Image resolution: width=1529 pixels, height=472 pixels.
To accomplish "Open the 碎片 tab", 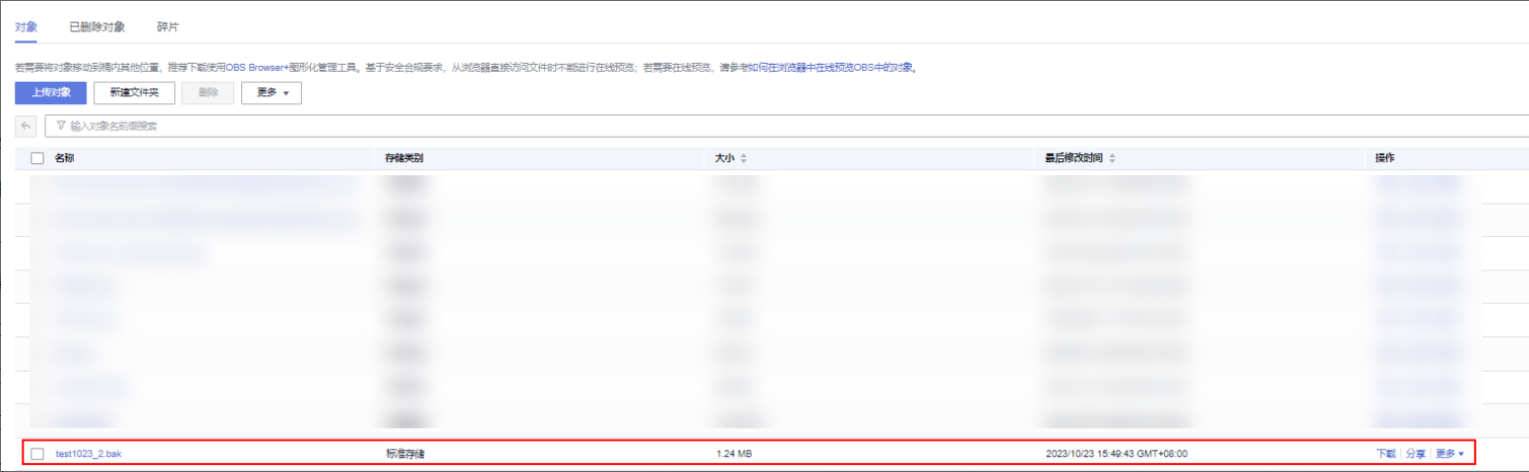I will click(168, 27).
